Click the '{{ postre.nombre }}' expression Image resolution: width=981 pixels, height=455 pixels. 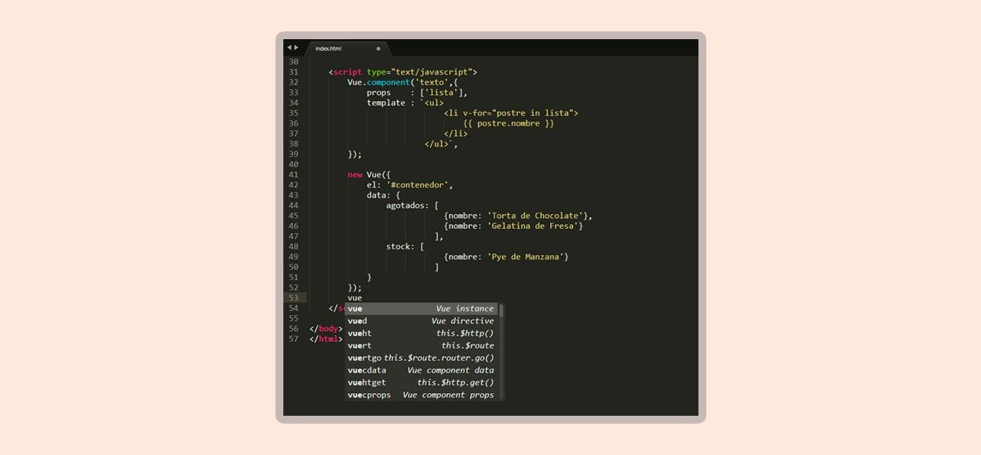pos(509,123)
